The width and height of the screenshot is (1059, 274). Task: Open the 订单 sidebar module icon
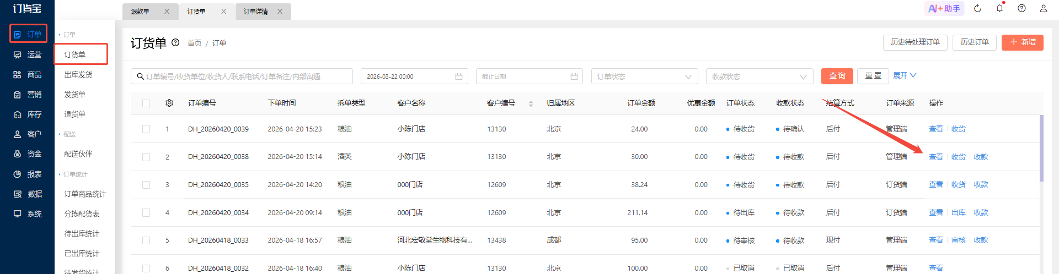point(18,34)
